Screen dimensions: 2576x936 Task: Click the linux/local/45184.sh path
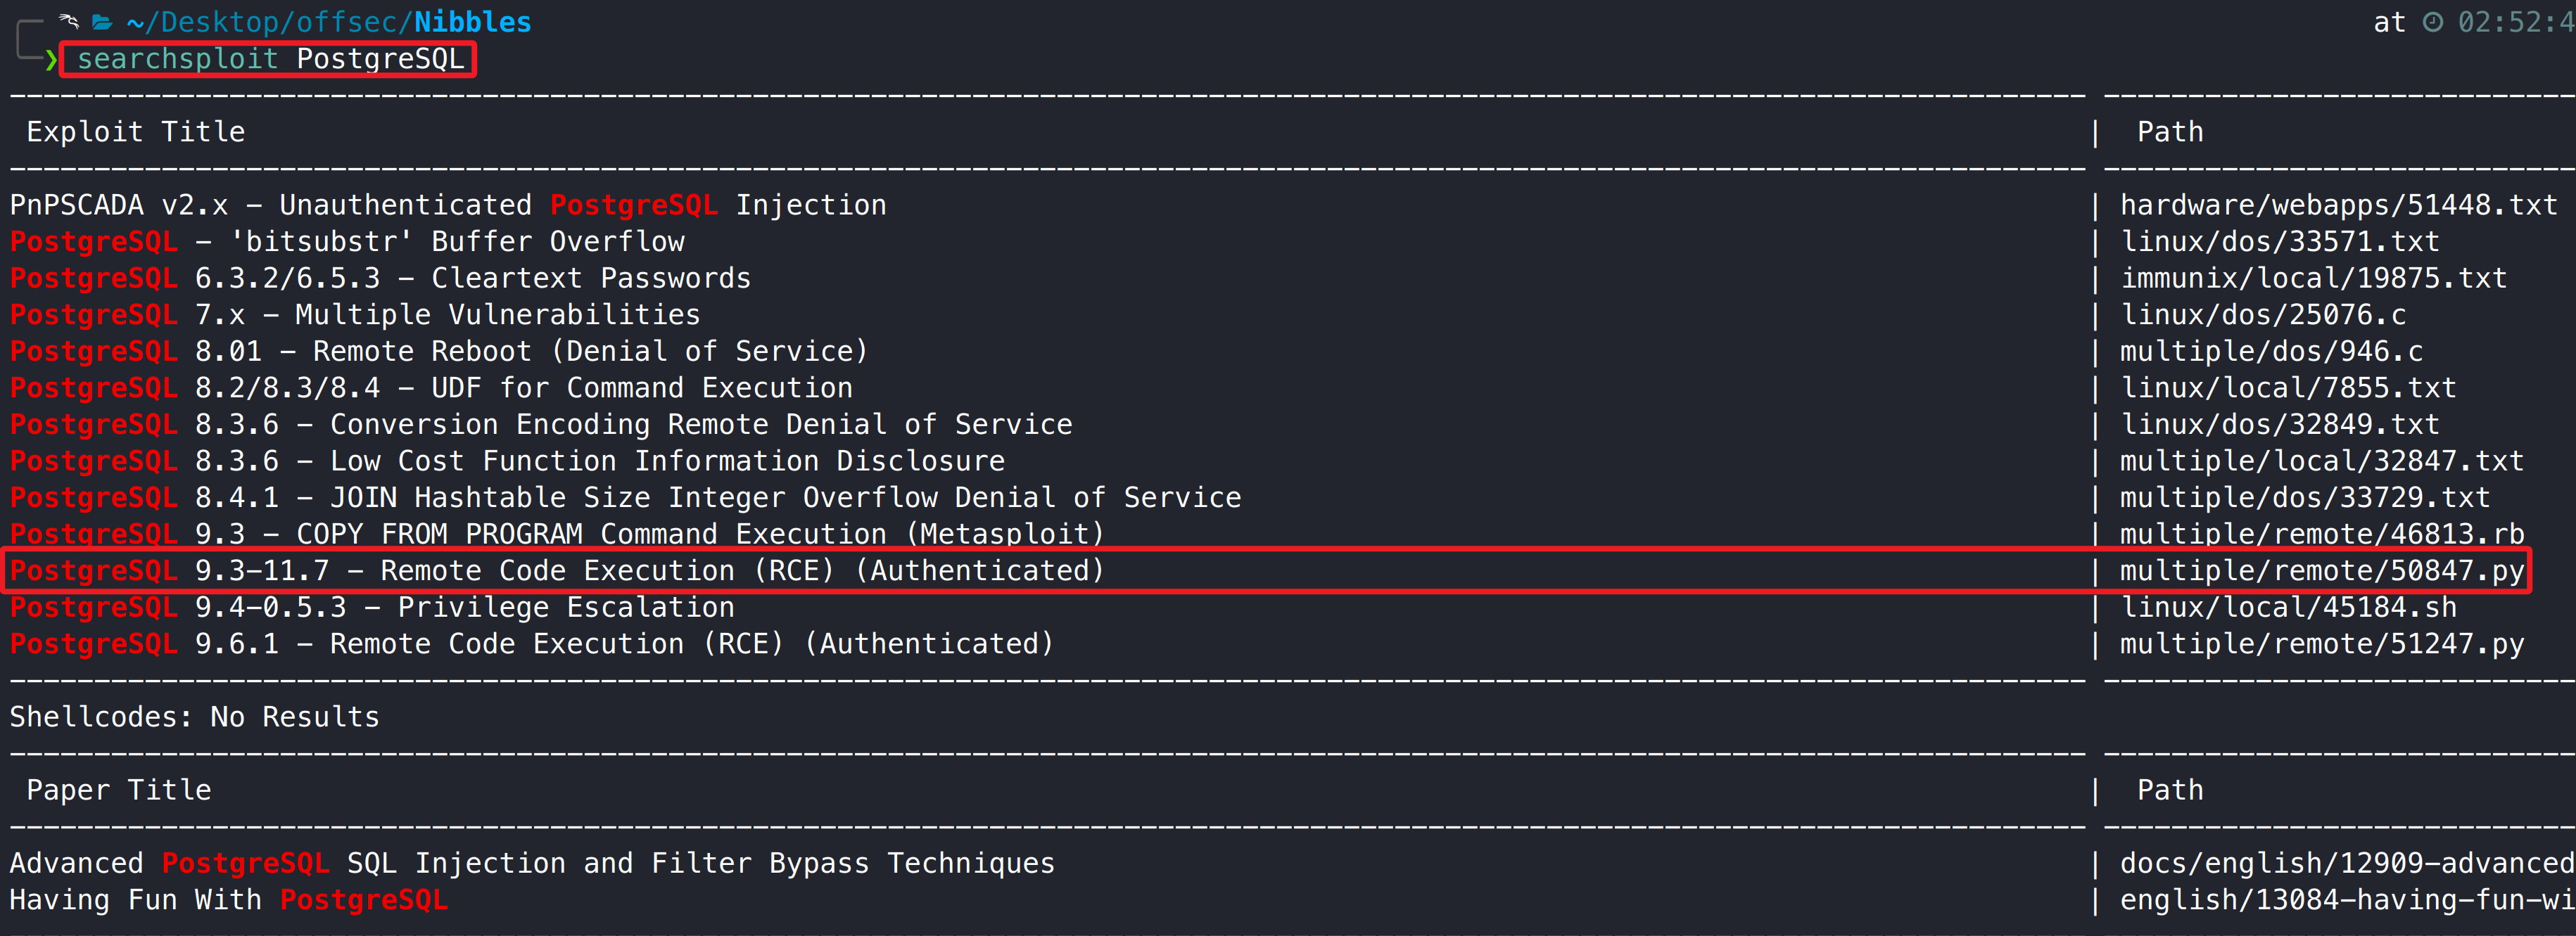coord(2288,608)
